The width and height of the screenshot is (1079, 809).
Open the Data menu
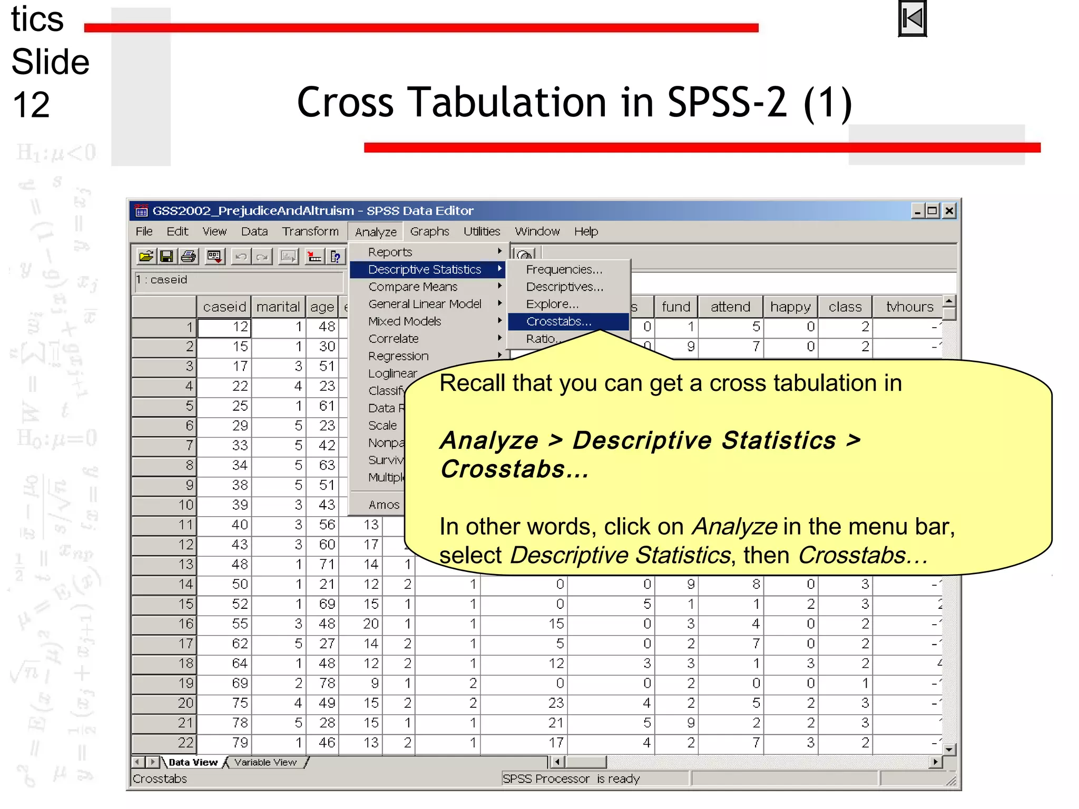click(x=254, y=231)
